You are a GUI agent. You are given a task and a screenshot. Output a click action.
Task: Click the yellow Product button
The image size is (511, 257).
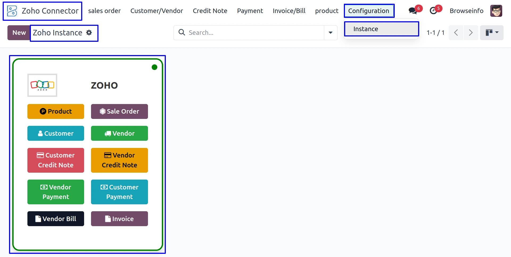(x=56, y=111)
